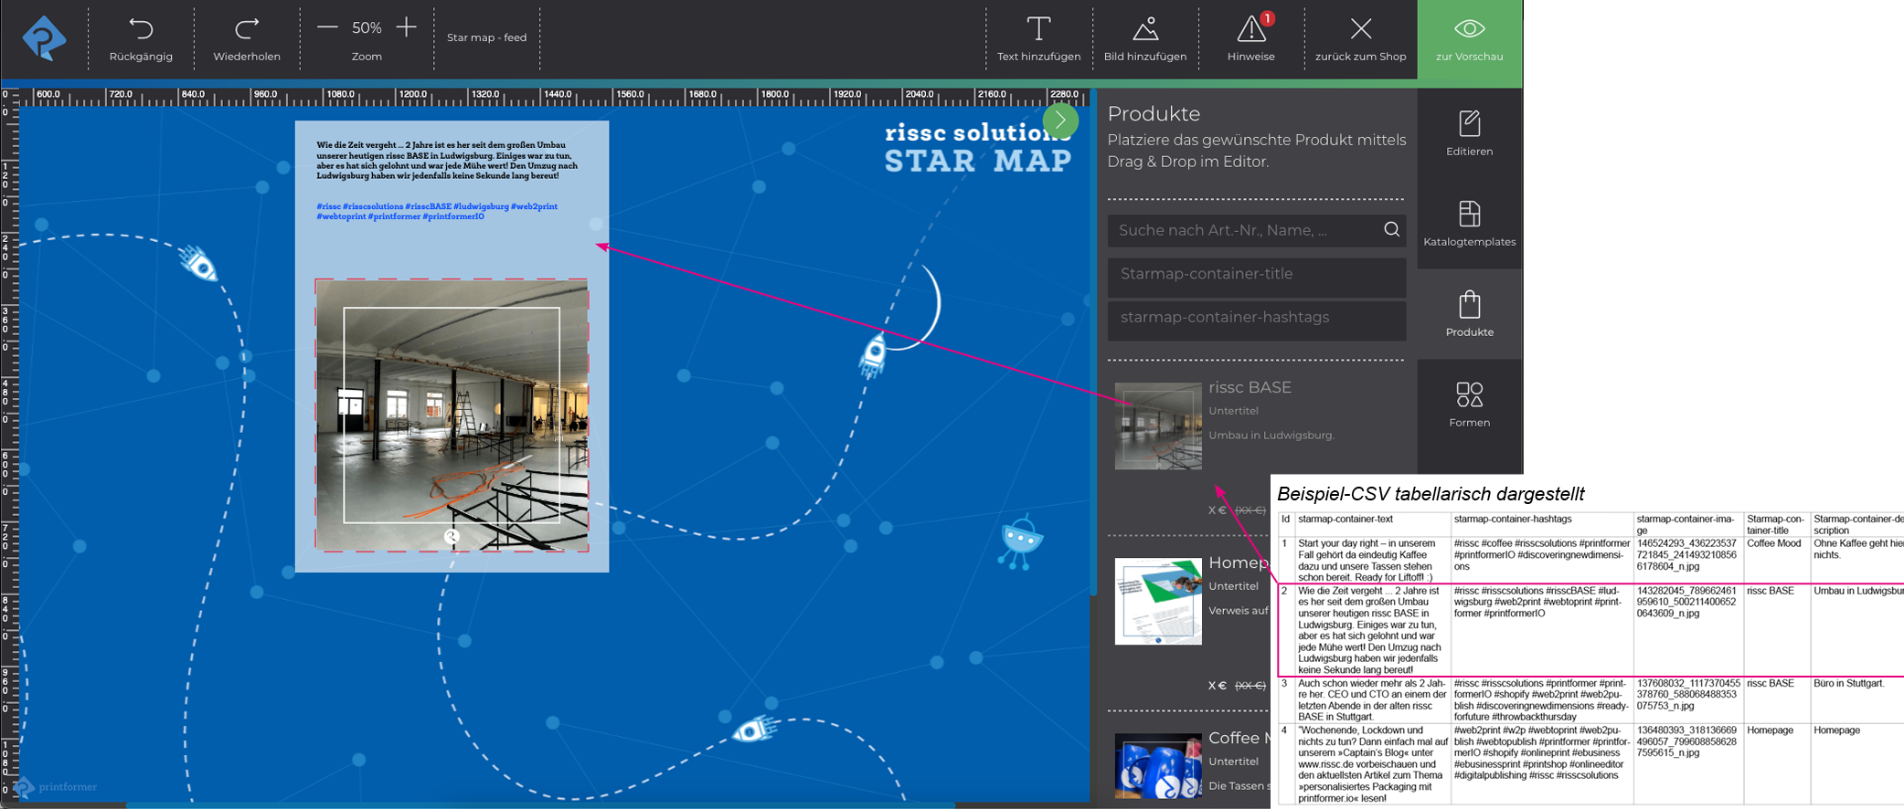Click the Rückgängig undo icon
1904x809 pixels.
pos(141,30)
